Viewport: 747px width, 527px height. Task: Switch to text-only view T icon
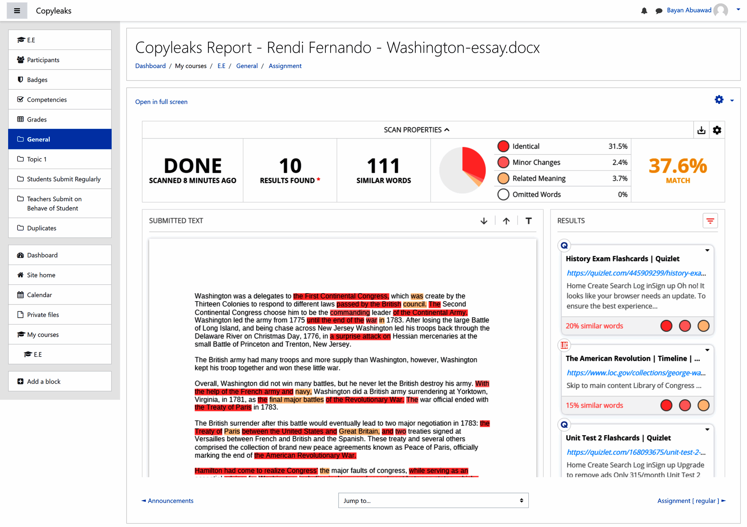(528, 221)
